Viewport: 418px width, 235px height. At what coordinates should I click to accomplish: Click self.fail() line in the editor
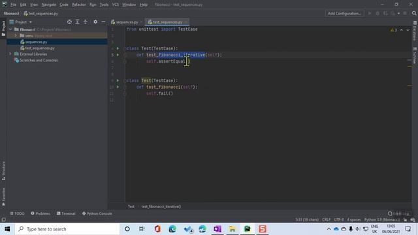tap(159, 93)
